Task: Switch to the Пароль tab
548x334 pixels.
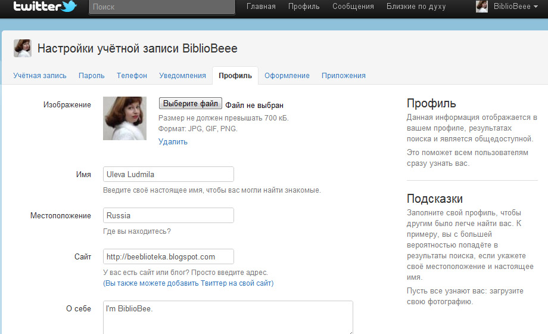Action: [x=92, y=76]
